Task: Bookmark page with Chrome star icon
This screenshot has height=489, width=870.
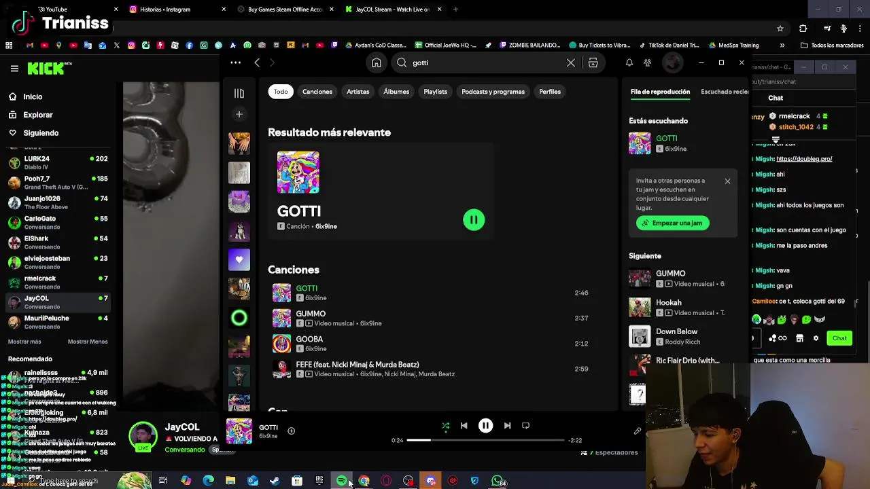Action: tap(780, 29)
